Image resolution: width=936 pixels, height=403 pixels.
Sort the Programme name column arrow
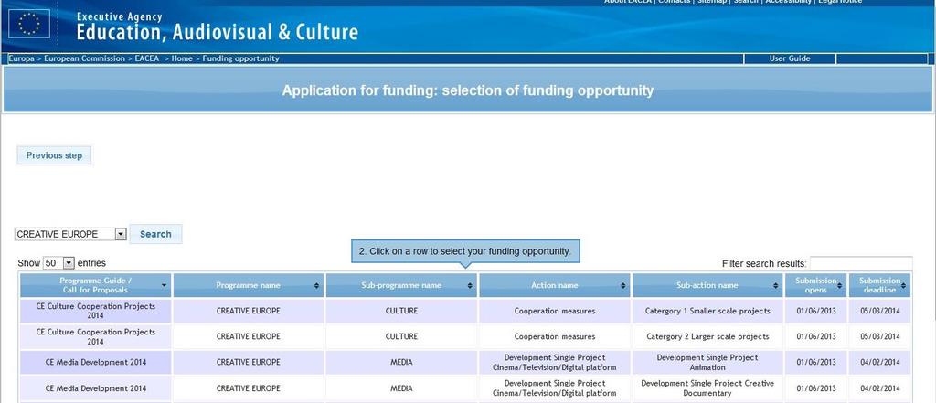click(316, 286)
